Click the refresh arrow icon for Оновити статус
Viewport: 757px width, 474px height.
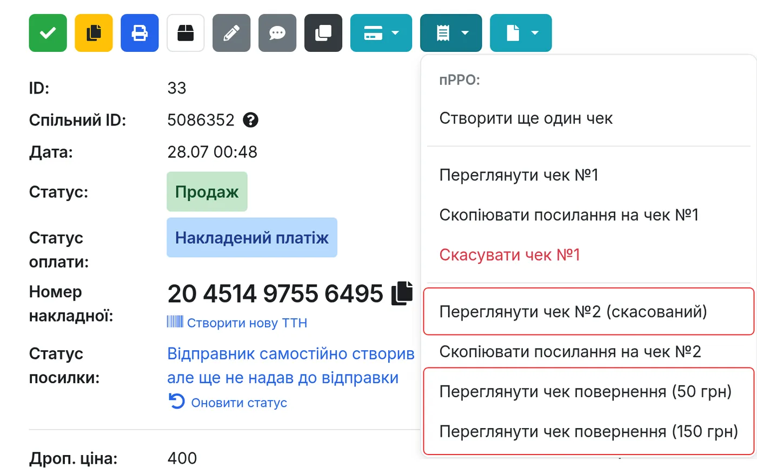tap(177, 401)
